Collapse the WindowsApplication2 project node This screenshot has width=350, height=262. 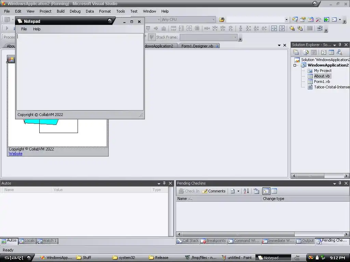pos(295,65)
